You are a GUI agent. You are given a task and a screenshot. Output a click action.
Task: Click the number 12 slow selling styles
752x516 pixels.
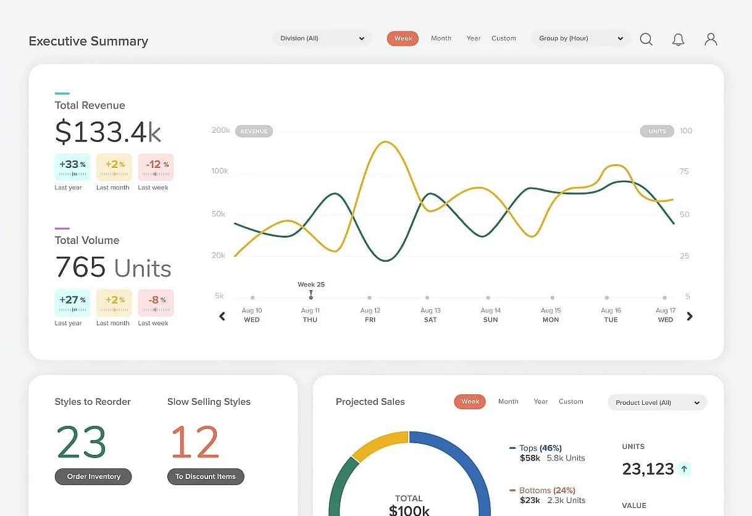pyautogui.click(x=195, y=442)
